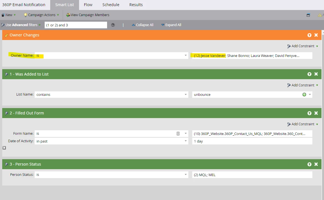Click the yellow warning triangle icon
Screen dimensions: 324x200
[320, 15]
